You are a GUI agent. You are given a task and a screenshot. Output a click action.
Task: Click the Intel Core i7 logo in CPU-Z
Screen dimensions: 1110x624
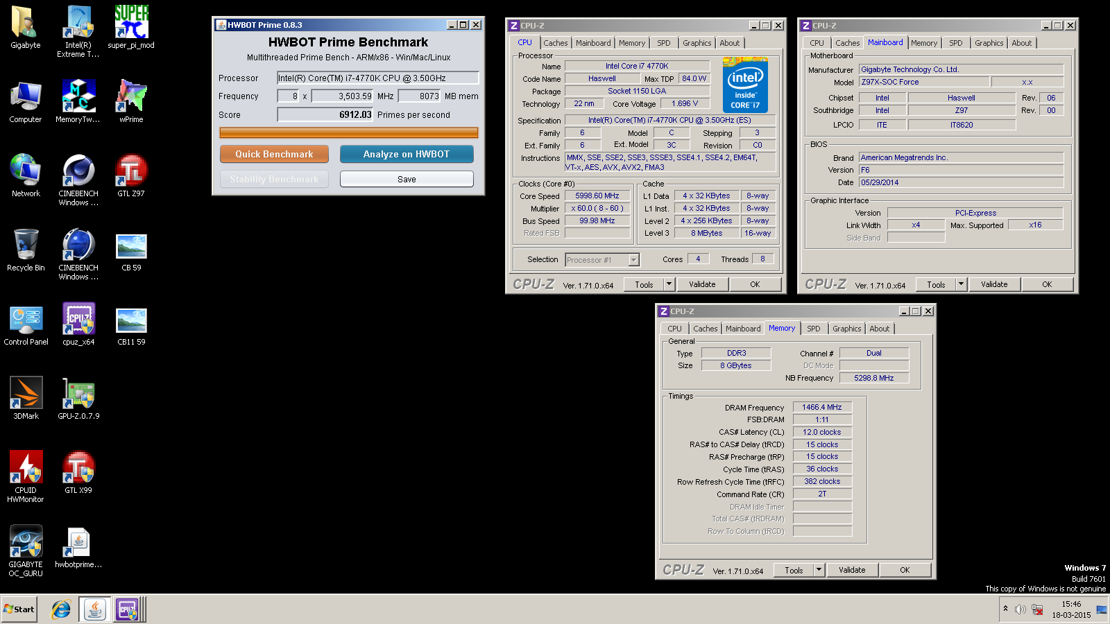pyautogui.click(x=745, y=85)
